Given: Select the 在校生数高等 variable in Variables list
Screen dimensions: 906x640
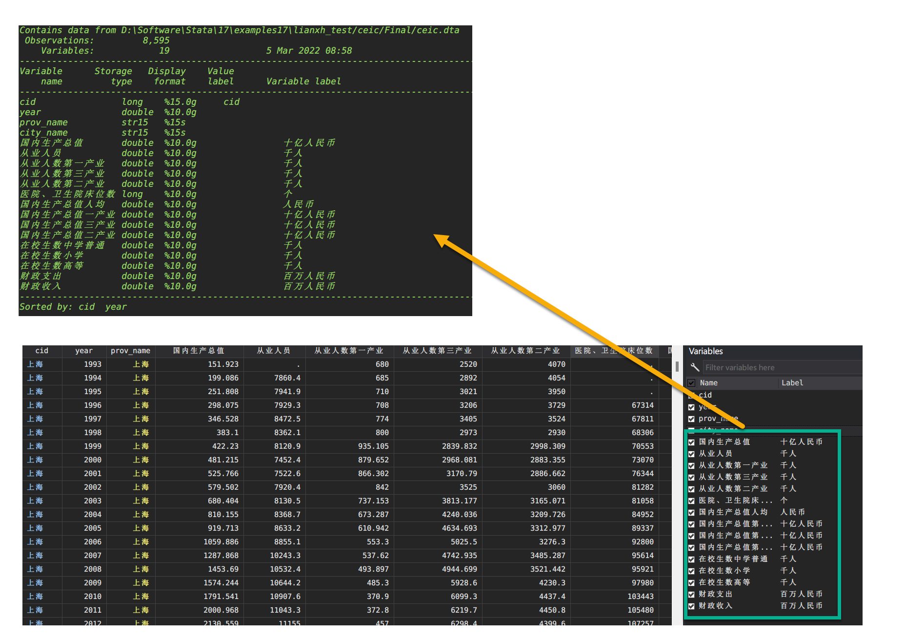Looking at the screenshot, I should pos(725,582).
